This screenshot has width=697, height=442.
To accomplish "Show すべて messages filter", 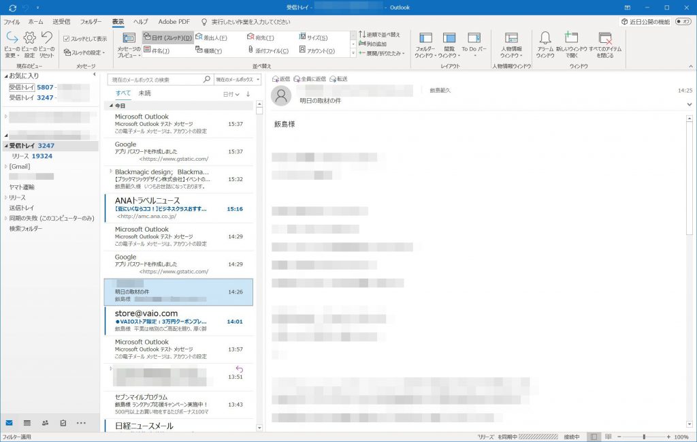I will (123, 93).
